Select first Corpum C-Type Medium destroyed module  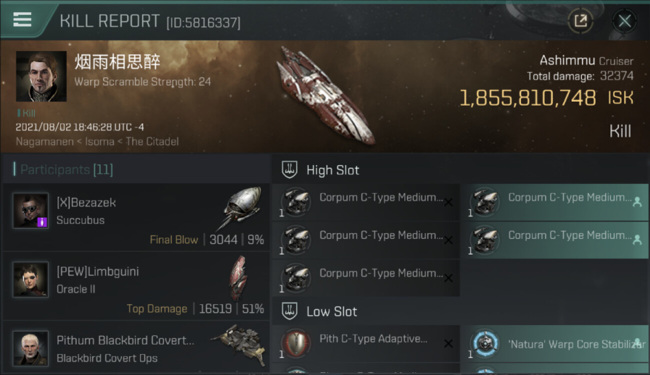click(365, 202)
